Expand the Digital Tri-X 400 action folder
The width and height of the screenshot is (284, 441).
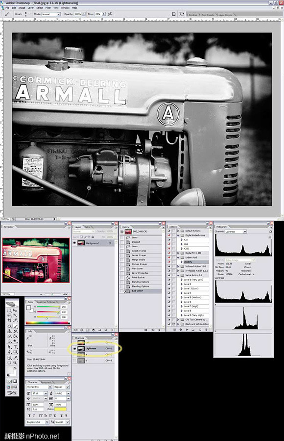[178, 253]
